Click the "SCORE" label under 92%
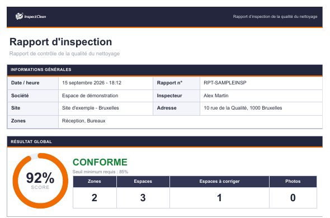 pos(40,187)
